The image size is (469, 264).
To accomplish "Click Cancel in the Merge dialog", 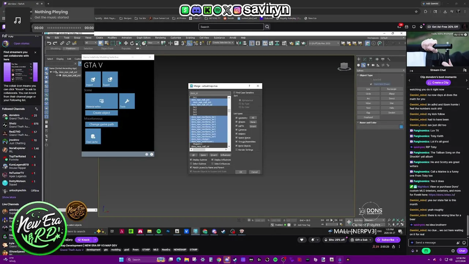I will click(254, 172).
